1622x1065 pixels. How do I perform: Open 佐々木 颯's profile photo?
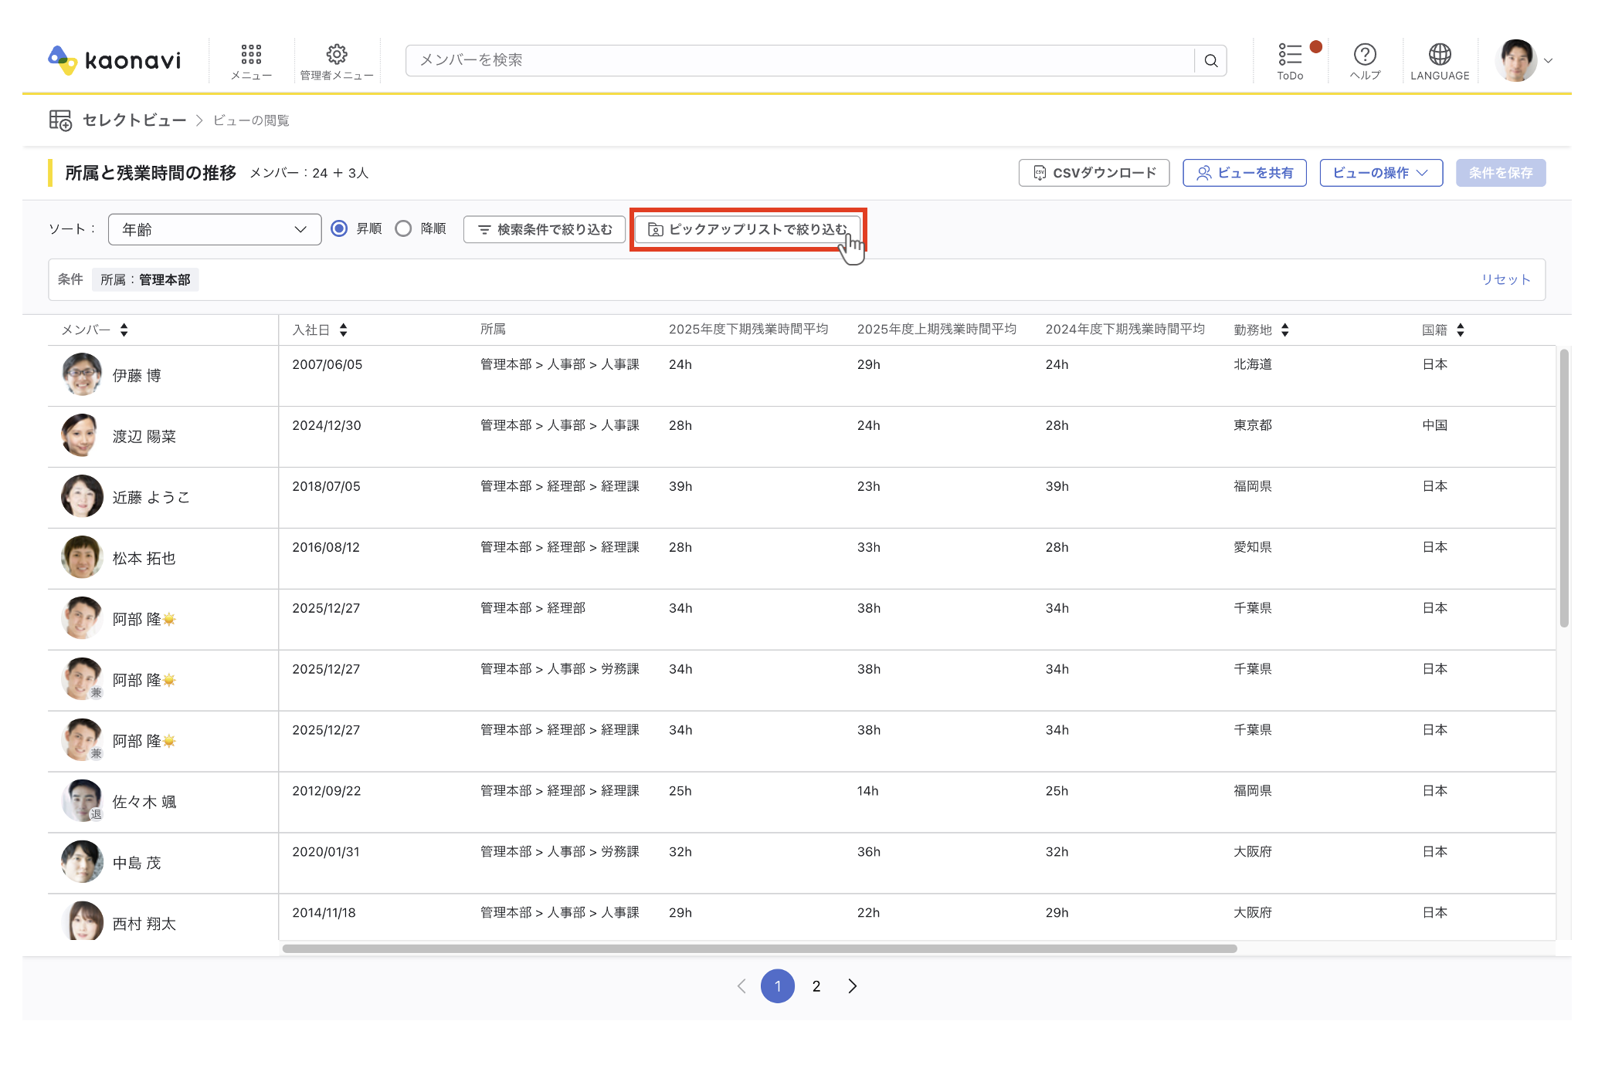[82, 801]
